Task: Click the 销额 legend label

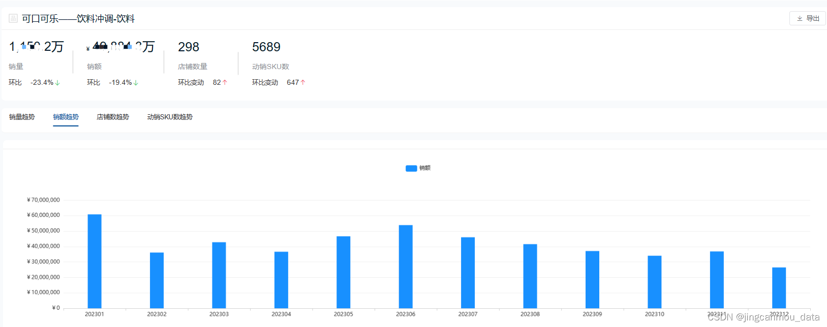Action: [x=425, y=168]
